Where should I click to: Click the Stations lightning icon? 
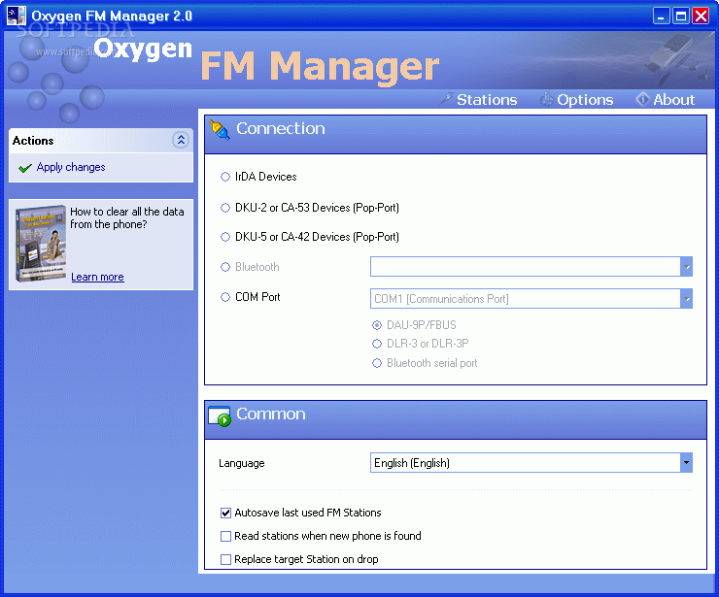click(x=446, y=98)
